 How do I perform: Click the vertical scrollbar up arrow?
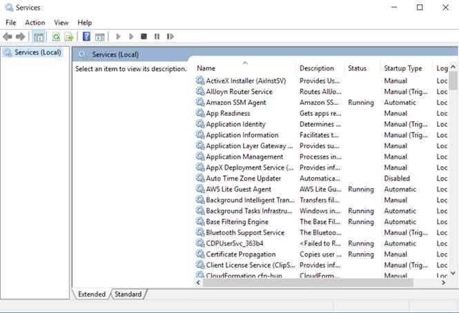(453, 67)
